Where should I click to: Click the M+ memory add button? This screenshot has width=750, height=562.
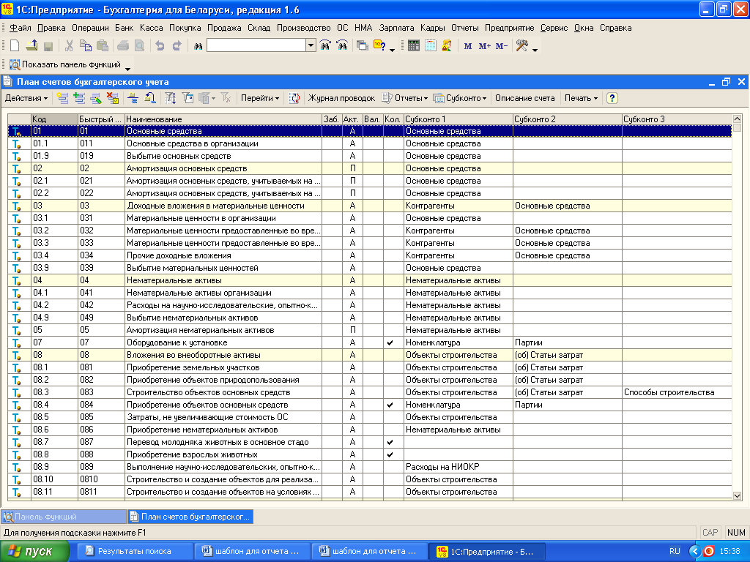click(484, 45)
